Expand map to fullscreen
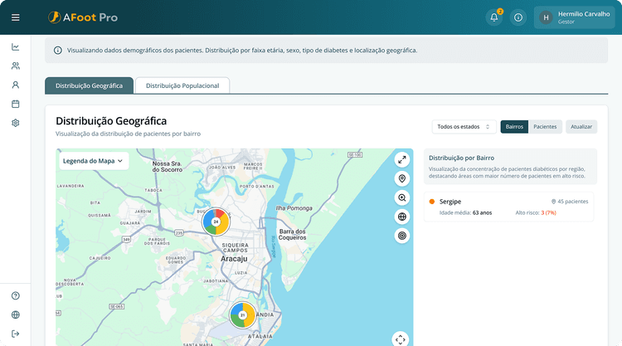 pyautogui.click(x=402, y=159)
